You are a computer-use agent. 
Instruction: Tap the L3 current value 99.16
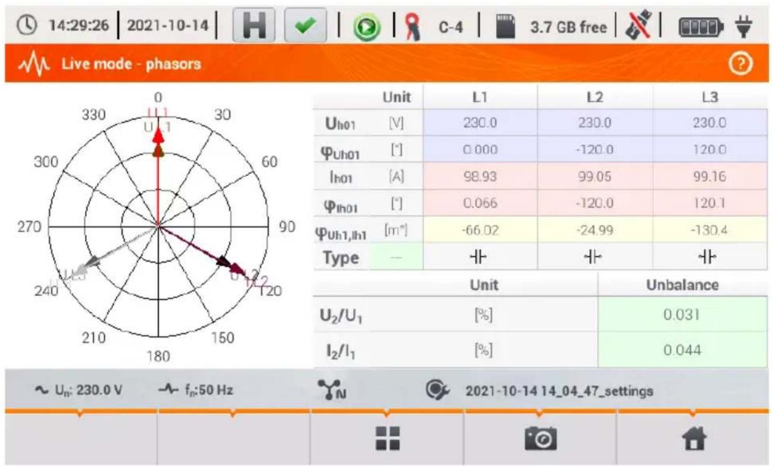point(710,177)
